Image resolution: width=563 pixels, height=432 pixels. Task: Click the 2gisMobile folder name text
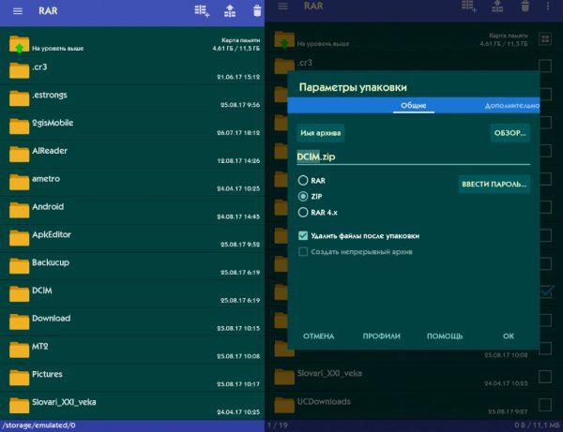53,123
